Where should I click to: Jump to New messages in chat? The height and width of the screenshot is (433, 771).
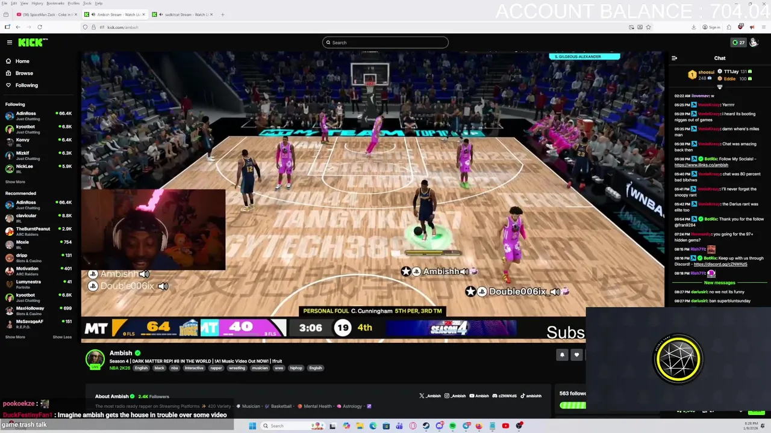[719, 283]
